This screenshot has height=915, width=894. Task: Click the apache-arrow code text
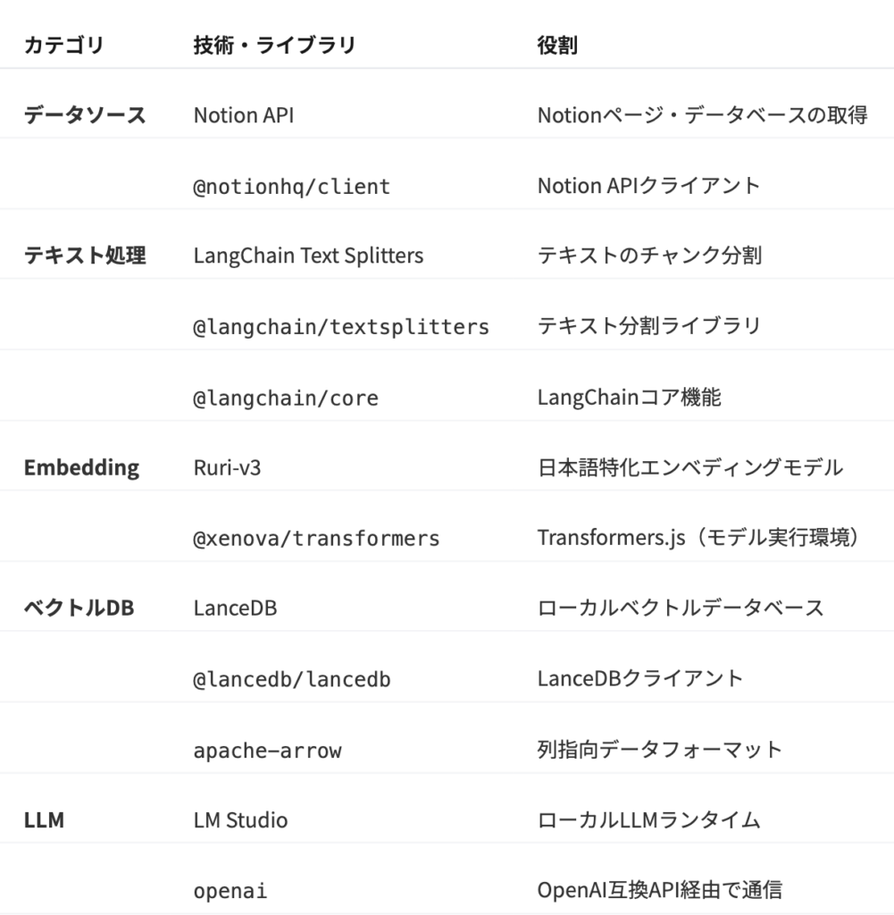pyautogui.click(x=267, y=750)
